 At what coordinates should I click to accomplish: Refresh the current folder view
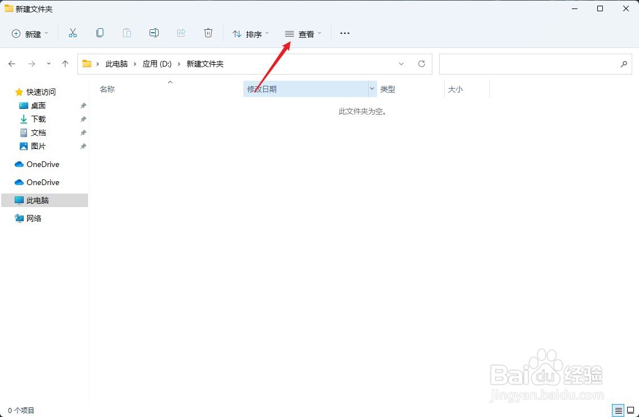(x=422, y=64)
